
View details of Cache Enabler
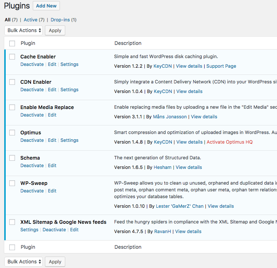tap(189, 66)
